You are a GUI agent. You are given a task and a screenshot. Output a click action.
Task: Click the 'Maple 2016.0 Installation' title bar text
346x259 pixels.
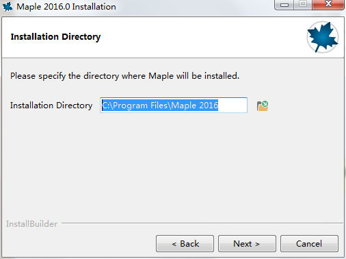[66, 7]
